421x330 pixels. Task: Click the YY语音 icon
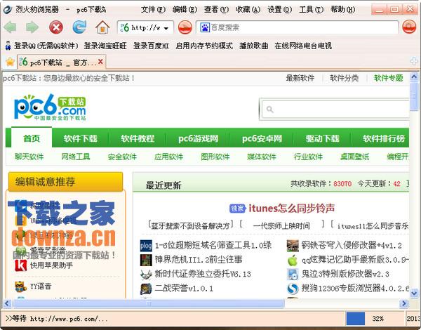pyautogui.click(x=20, y=286)
